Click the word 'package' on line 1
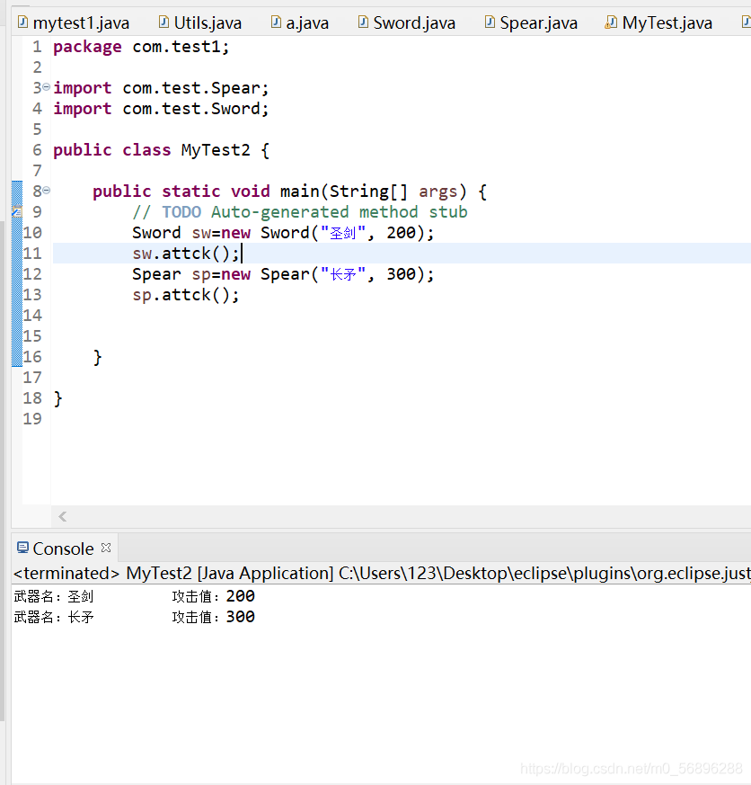Viewport: 751px width, 785px height. click(87, 47)
